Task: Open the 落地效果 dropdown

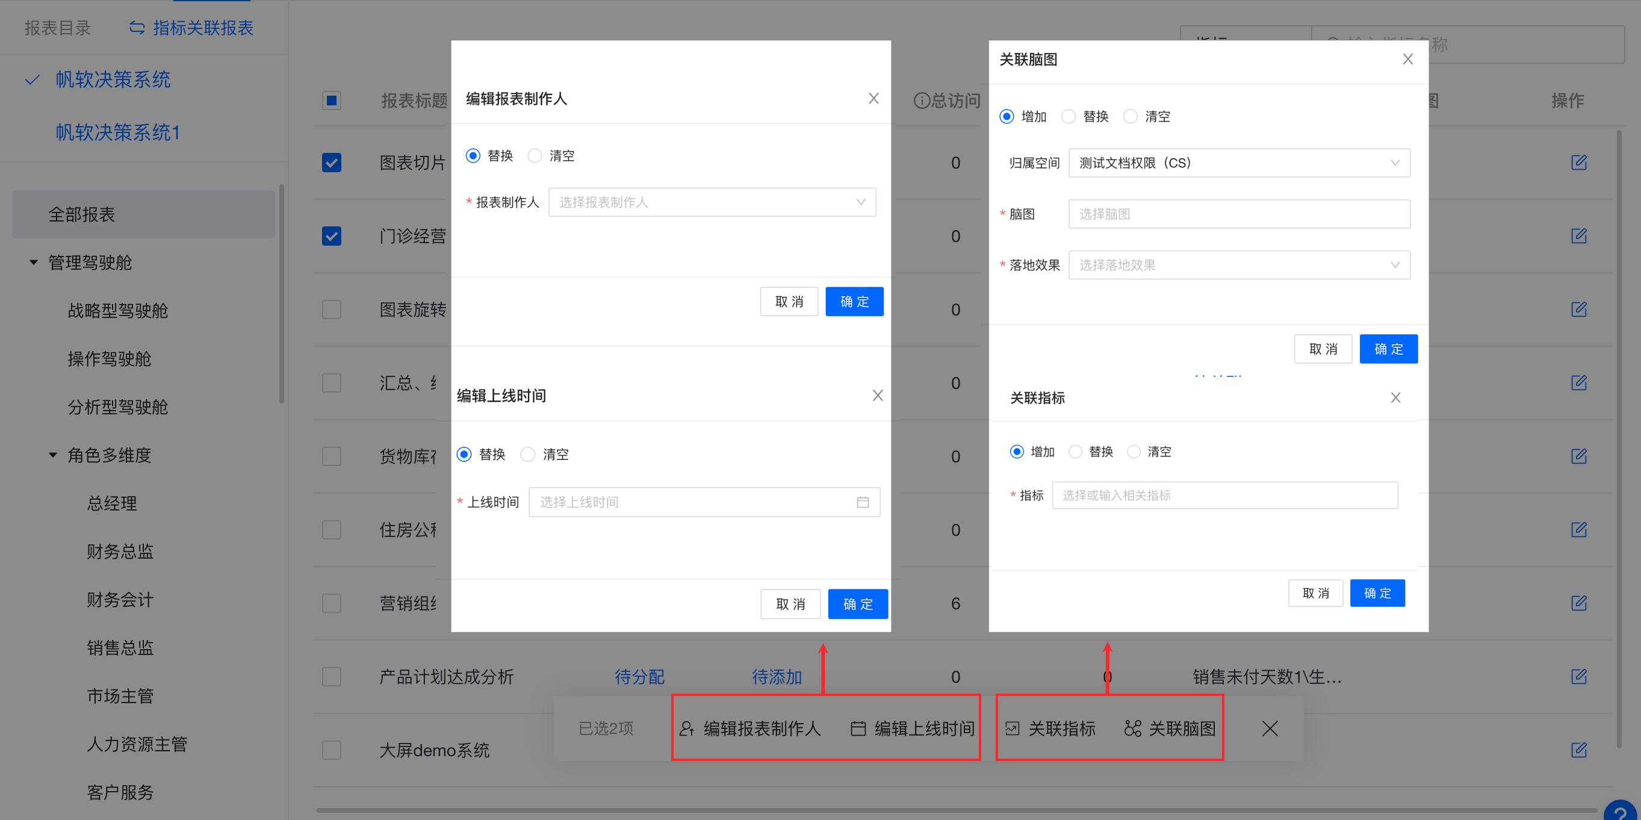Action: click(x=1238, y=265)
